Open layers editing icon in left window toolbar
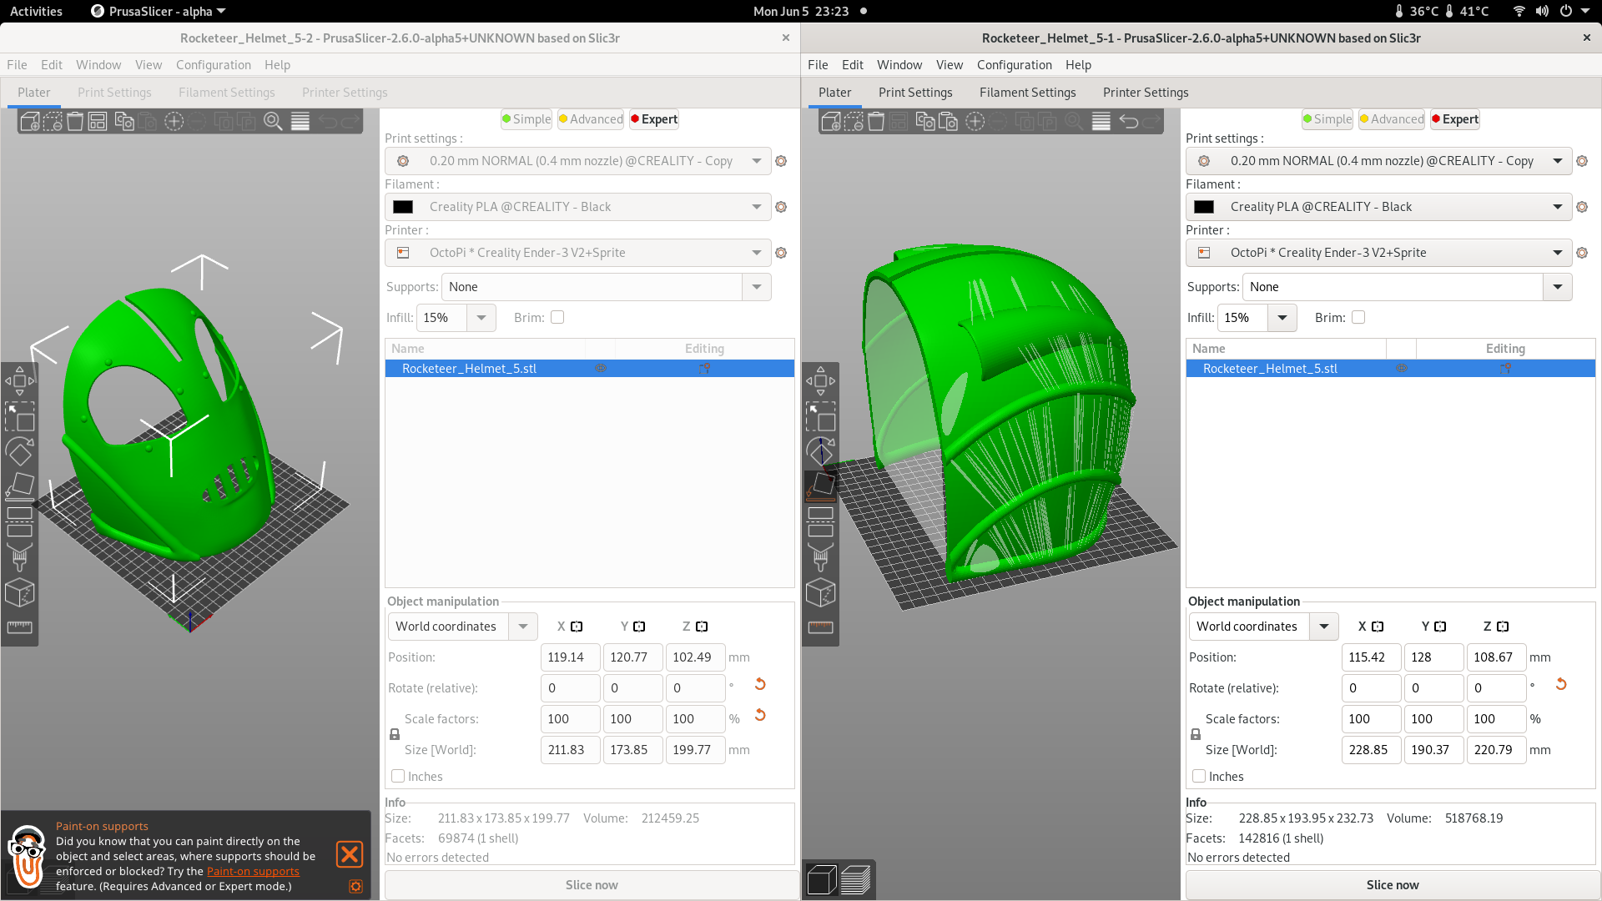 click(x=300, y=122)
